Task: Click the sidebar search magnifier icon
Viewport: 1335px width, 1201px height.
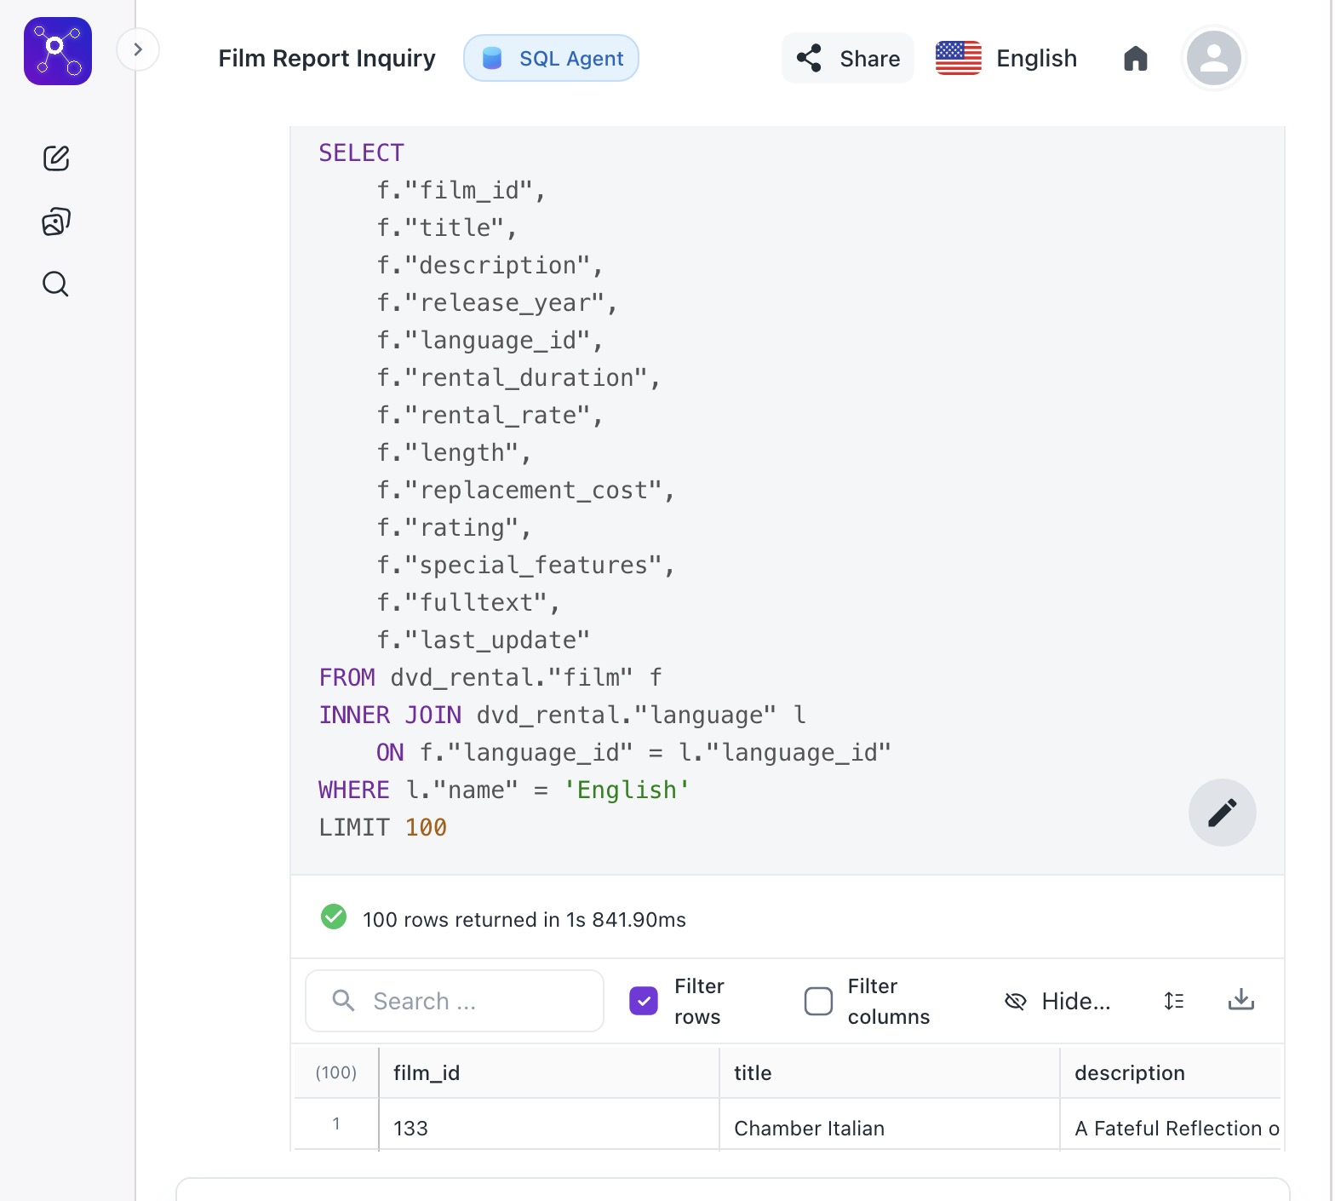Action: [56, 284]
